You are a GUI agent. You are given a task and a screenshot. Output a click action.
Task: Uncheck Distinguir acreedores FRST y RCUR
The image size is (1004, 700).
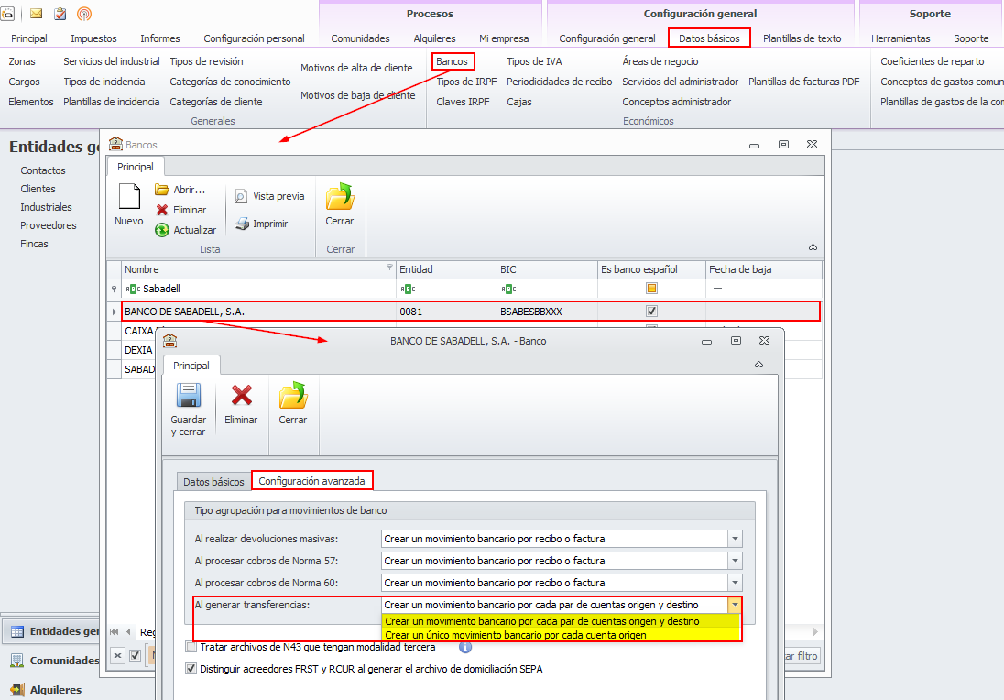point(191,669)
